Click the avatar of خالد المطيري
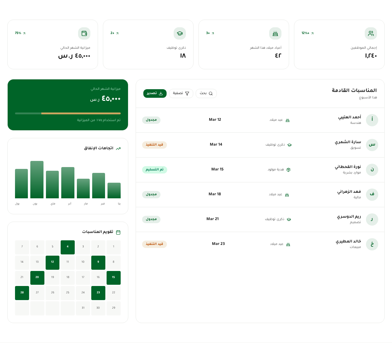The width and height of the screenshot is (392, 343). point(372,244)
